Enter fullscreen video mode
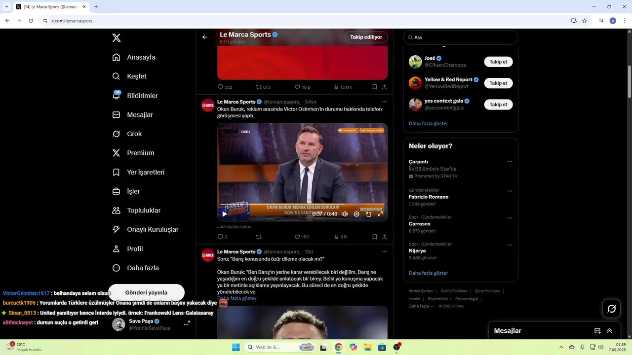This screenshot has width=632, height=355. click(380, 214)
